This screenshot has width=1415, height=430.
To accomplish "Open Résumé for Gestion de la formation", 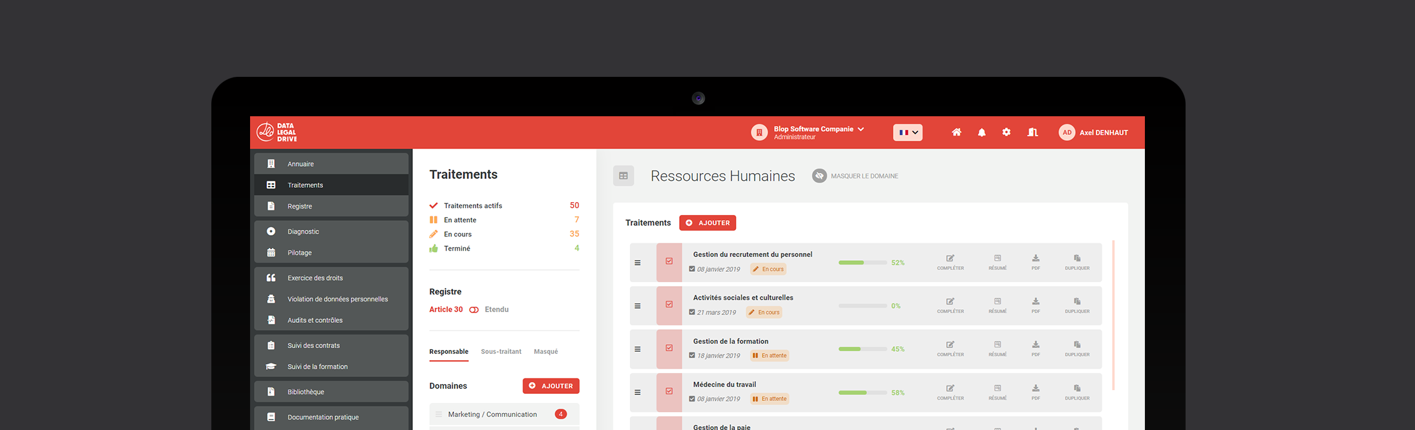I will pos(997,349).
